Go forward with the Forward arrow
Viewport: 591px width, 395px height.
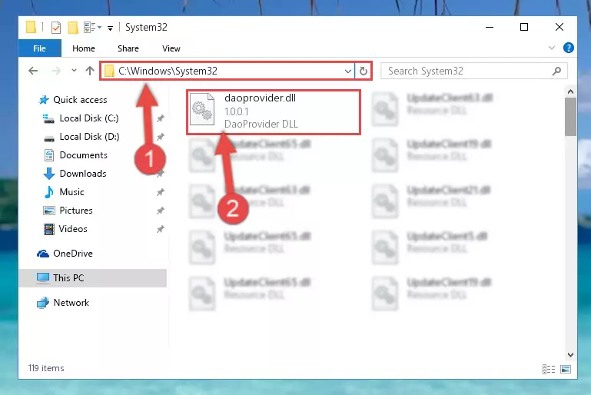tap(56, 71)
